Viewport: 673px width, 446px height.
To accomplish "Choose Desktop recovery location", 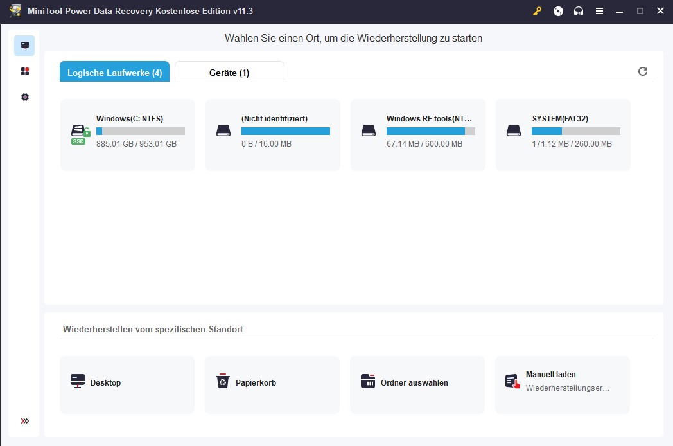I will tap(127, 385).
